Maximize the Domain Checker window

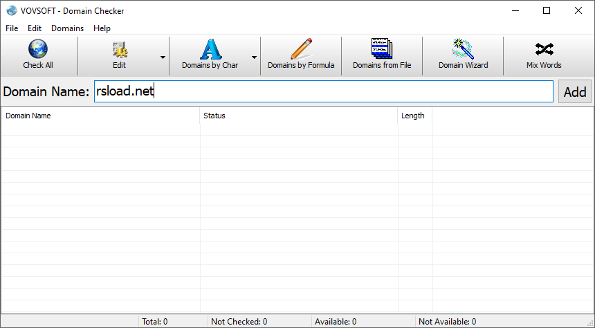point(547,10)
